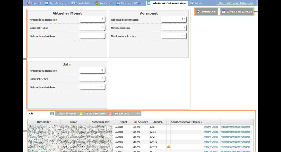Open date range 01.08.18 bis 31.08.18

click(237, 11)
